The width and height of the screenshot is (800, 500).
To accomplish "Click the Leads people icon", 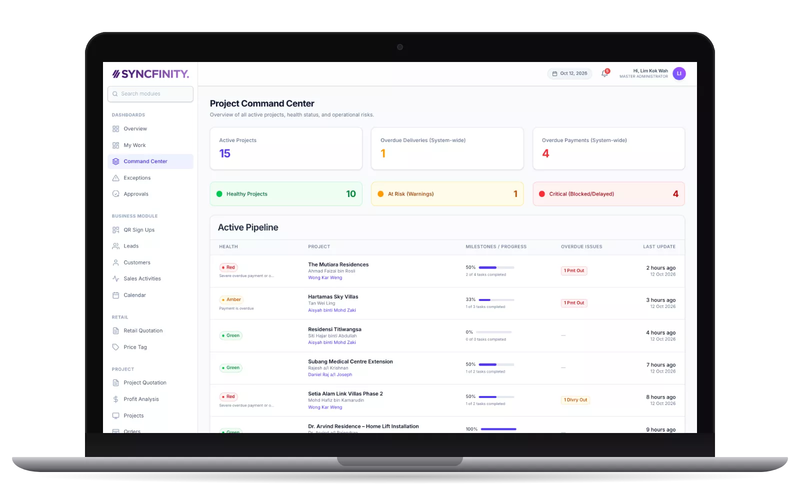I will 115,246.
